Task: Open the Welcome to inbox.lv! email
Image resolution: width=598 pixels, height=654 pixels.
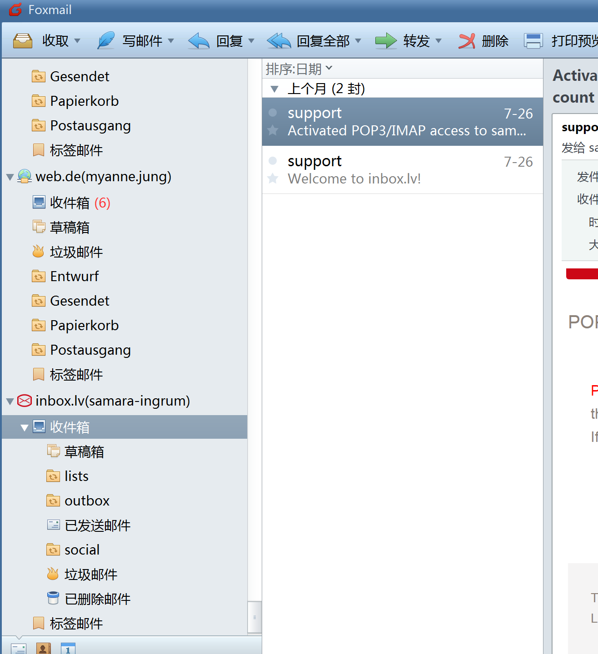Action: point(403,170)
